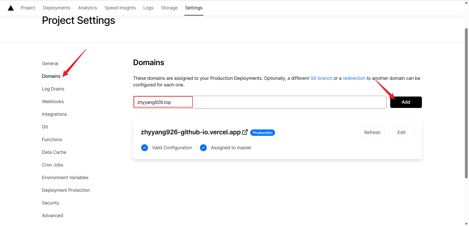
Task: Follow the redirection link
Action: tap(354, 78)
